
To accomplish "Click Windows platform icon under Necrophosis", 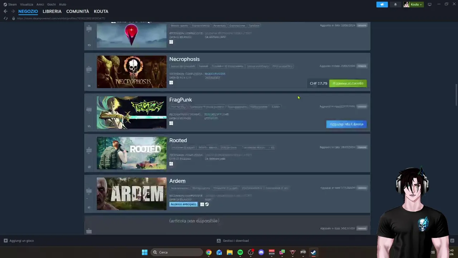I will pos(171,82).
